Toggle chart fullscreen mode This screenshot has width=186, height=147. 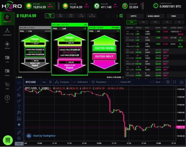click(x=174, y=82)
